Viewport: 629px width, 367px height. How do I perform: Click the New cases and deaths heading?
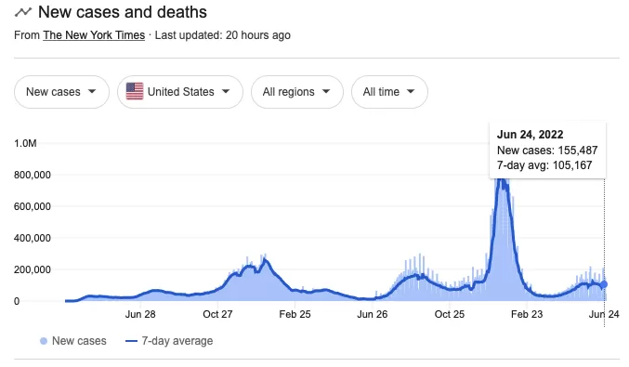pyautogui.click(x=123, y=12)
